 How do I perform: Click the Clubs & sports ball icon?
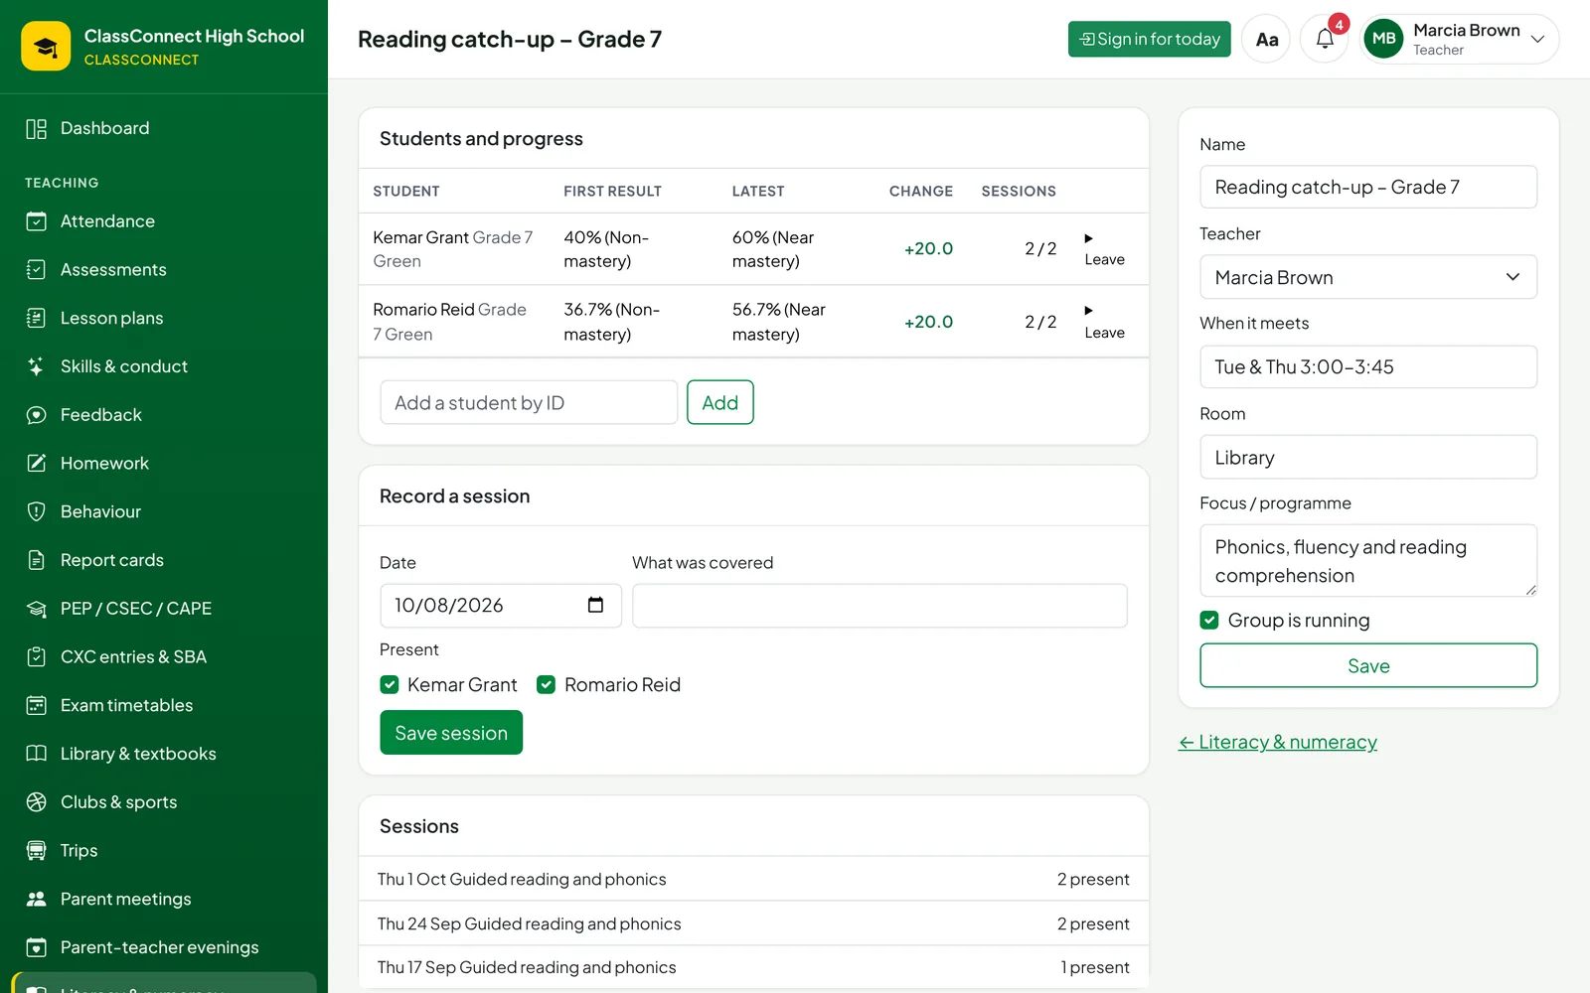coord(37,802)
